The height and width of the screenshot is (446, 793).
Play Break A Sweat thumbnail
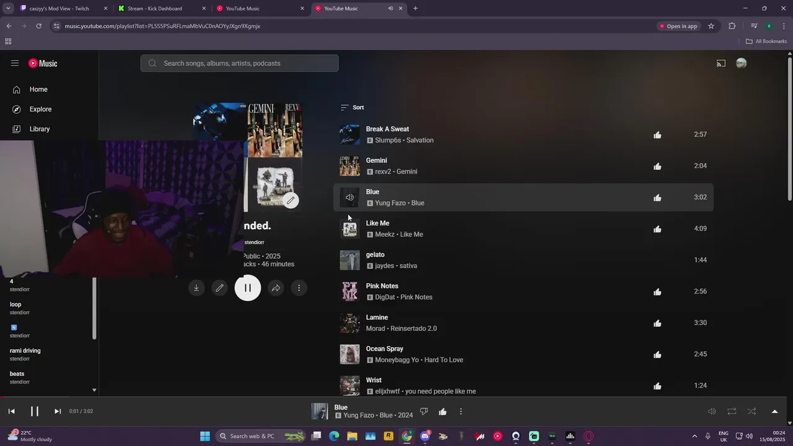(x=349, y=134)
